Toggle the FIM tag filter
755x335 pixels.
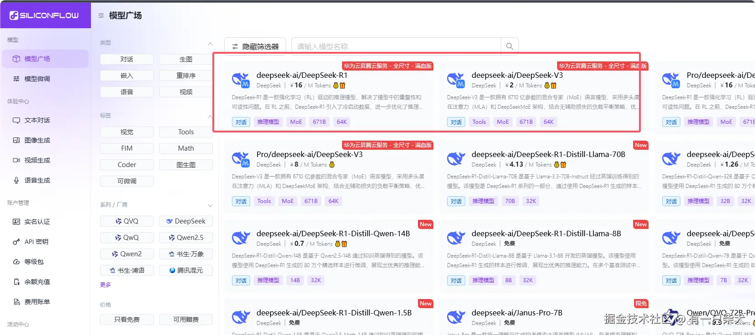pos(127,148)
